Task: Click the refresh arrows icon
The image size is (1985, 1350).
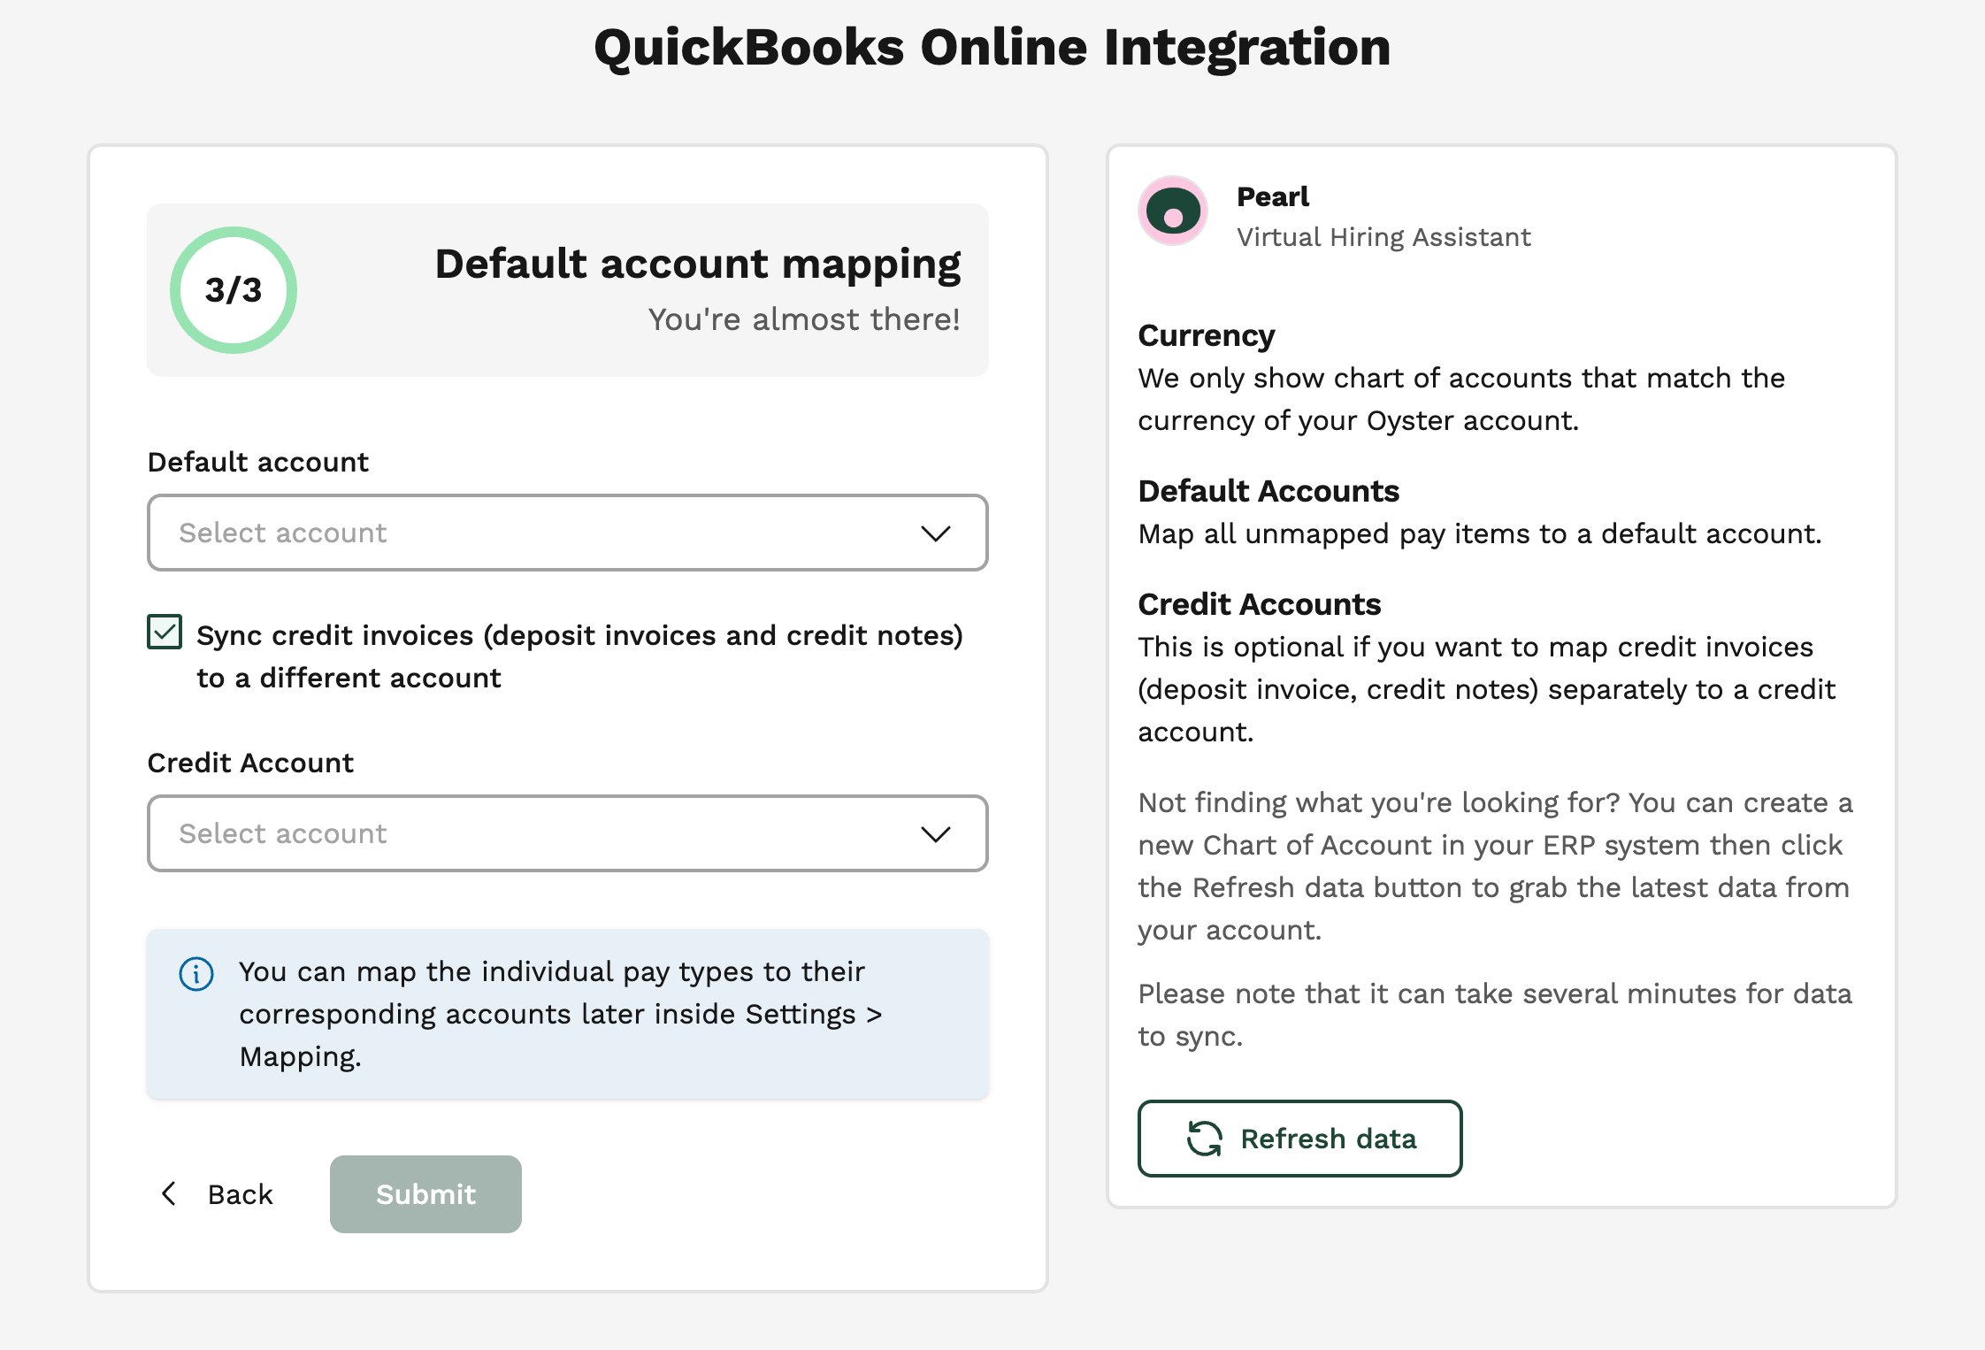Action: point(1204,1139)
